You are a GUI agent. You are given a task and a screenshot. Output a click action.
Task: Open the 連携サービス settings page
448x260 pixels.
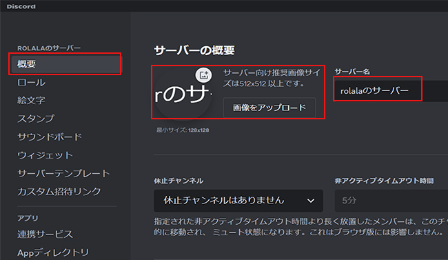pyautogui.click(x=45, y=234)
